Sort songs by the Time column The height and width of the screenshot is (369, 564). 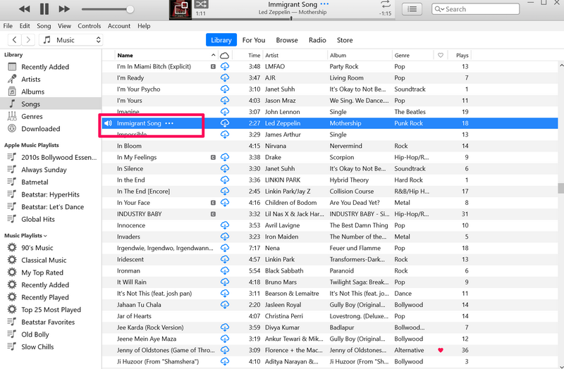point(254,56)
